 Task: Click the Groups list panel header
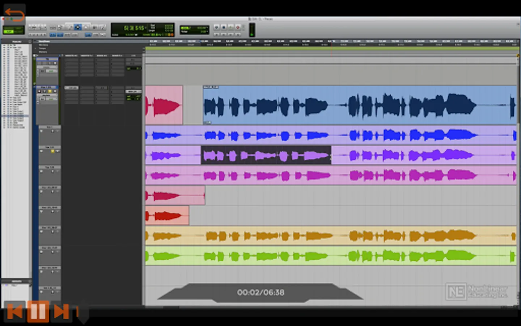[16, 281]
